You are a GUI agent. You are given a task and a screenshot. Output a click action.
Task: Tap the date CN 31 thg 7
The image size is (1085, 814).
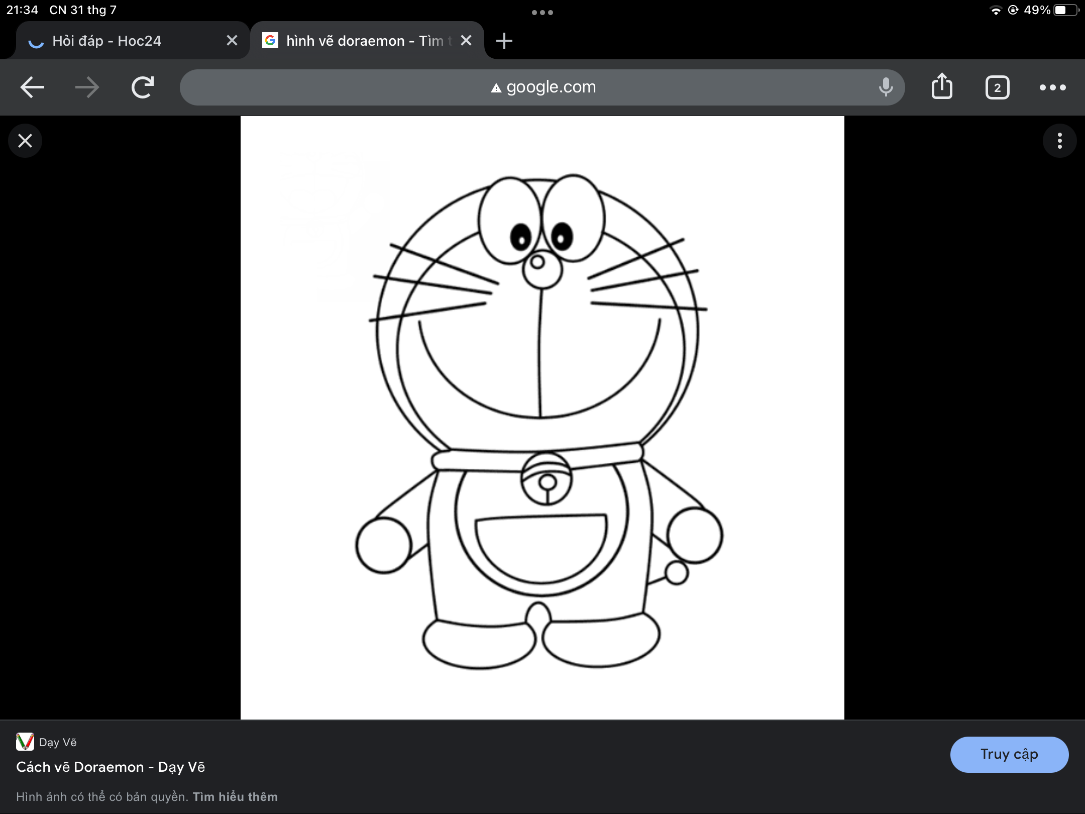click(83, 10)
